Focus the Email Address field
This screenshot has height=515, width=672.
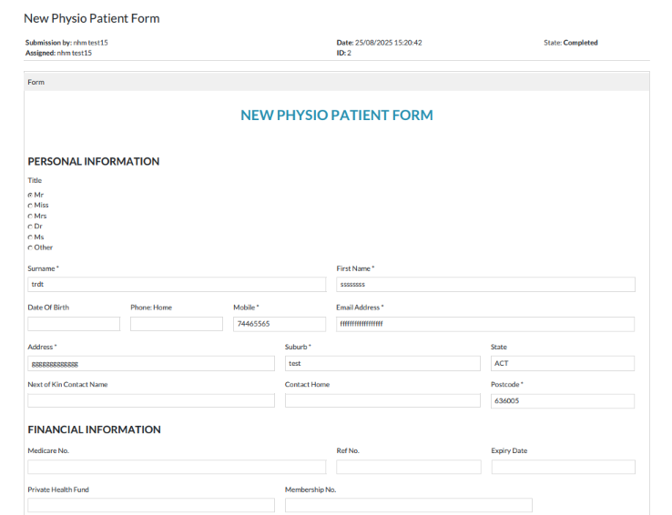pos(484,324)
